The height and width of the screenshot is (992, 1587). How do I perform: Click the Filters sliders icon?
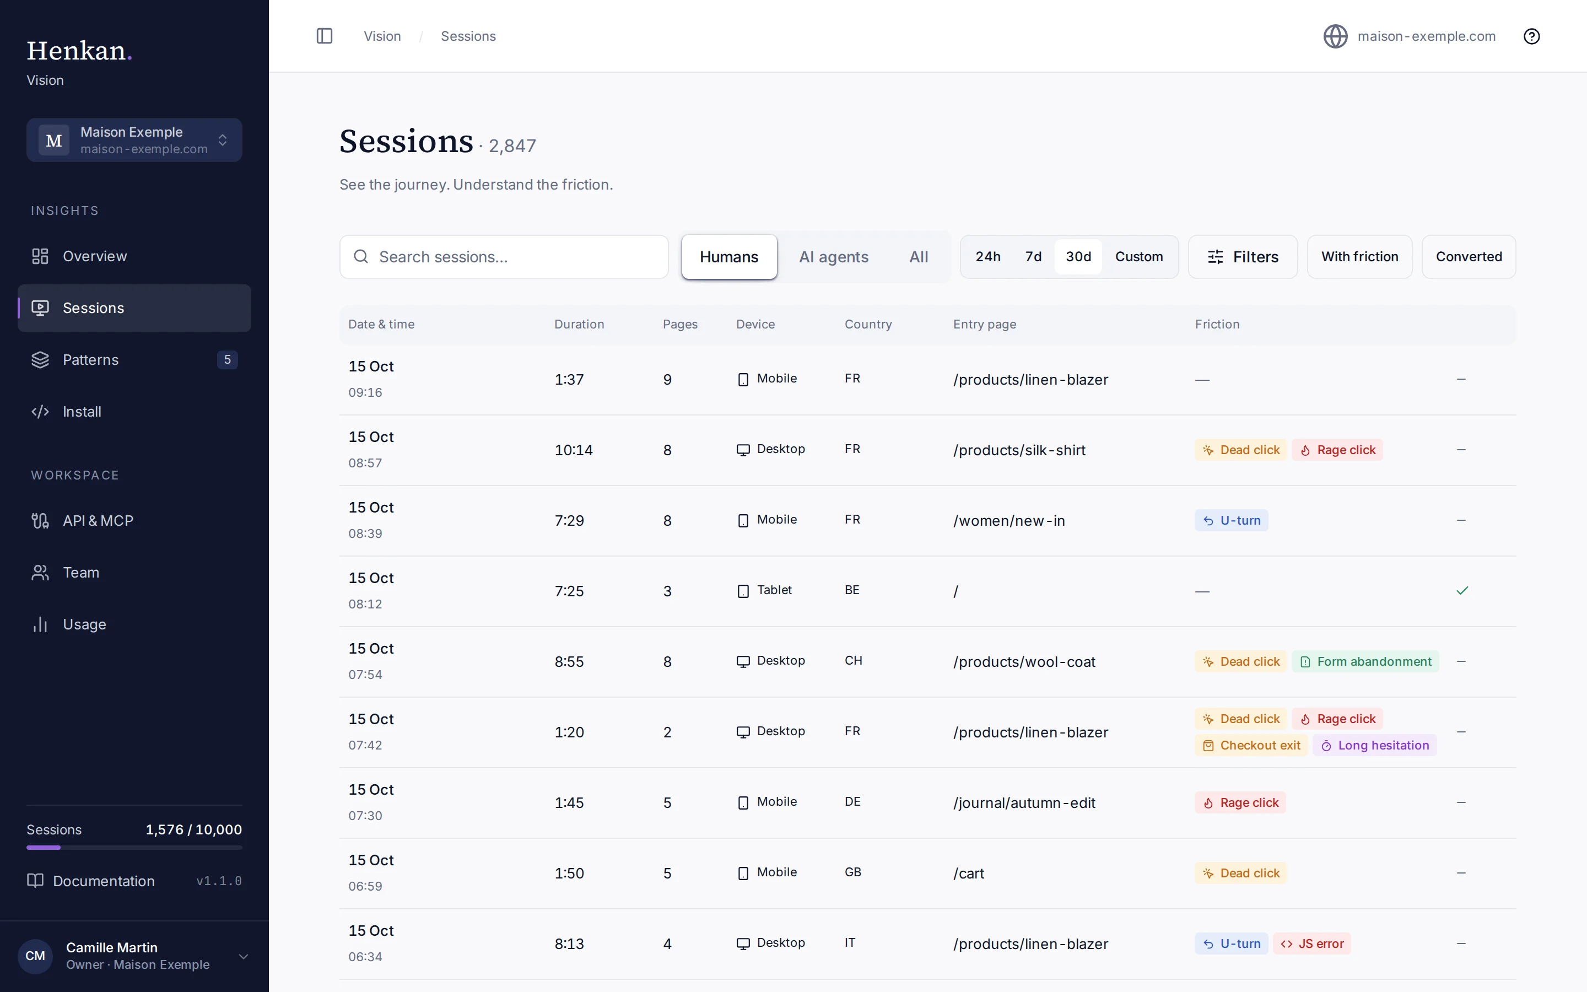[1215, 256]
